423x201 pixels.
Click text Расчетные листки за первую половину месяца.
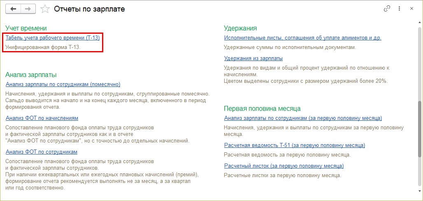tap(283, 175)
